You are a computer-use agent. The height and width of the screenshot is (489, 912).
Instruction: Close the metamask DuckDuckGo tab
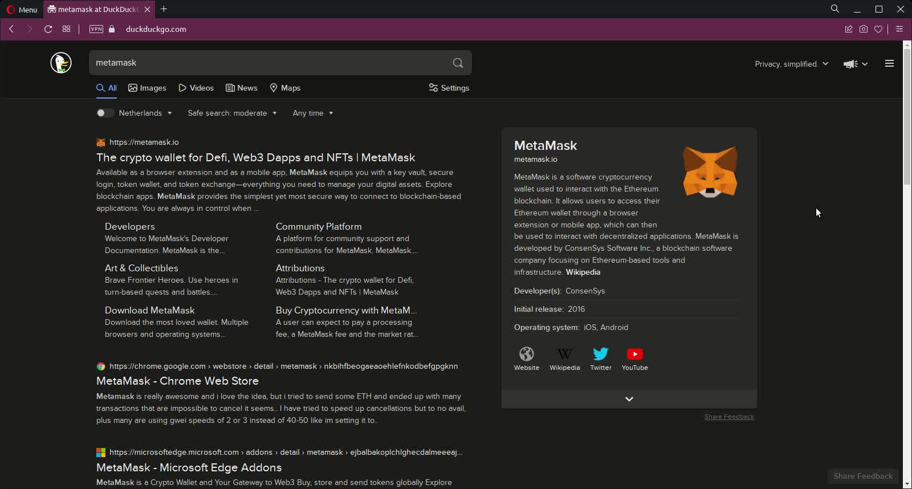(x=147, y=9)
